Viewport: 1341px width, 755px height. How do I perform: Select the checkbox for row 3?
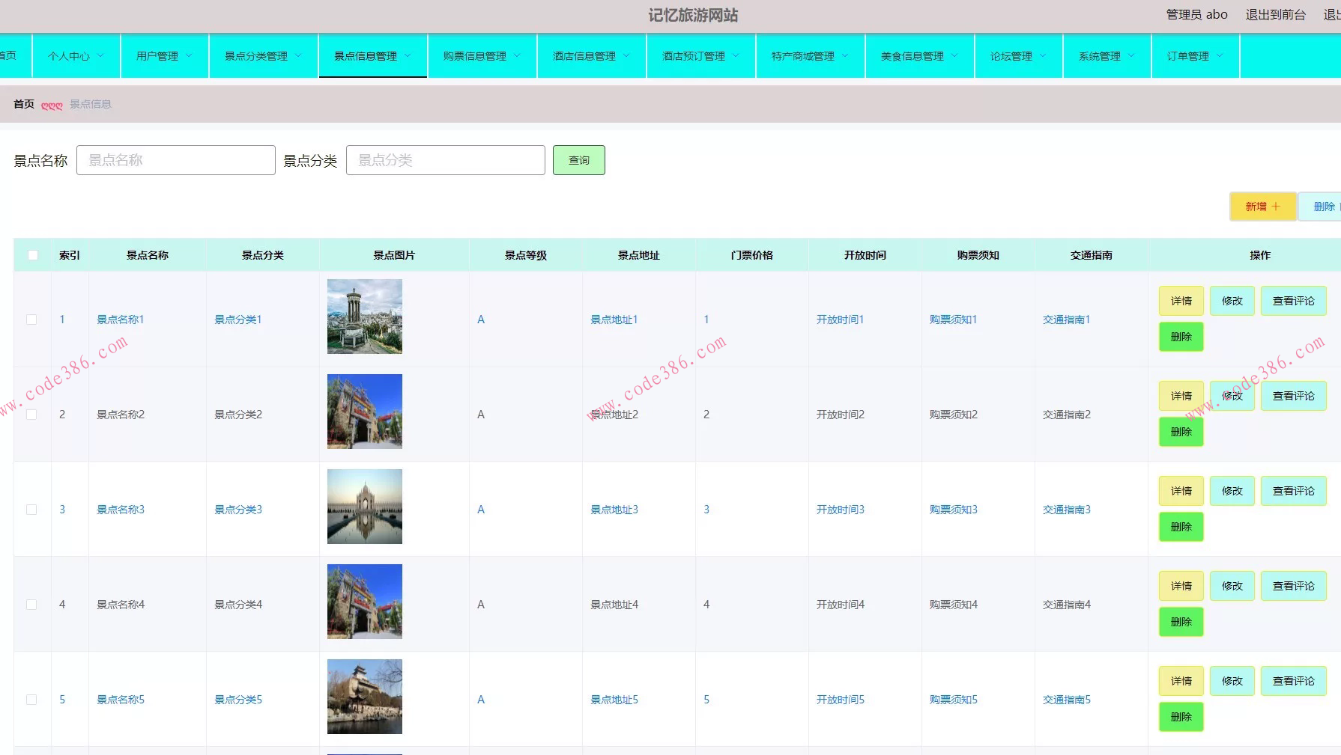(31, 510)
